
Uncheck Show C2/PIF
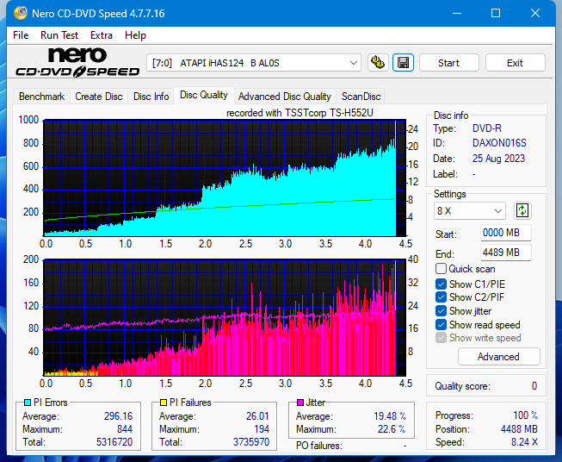pos(441,297)
